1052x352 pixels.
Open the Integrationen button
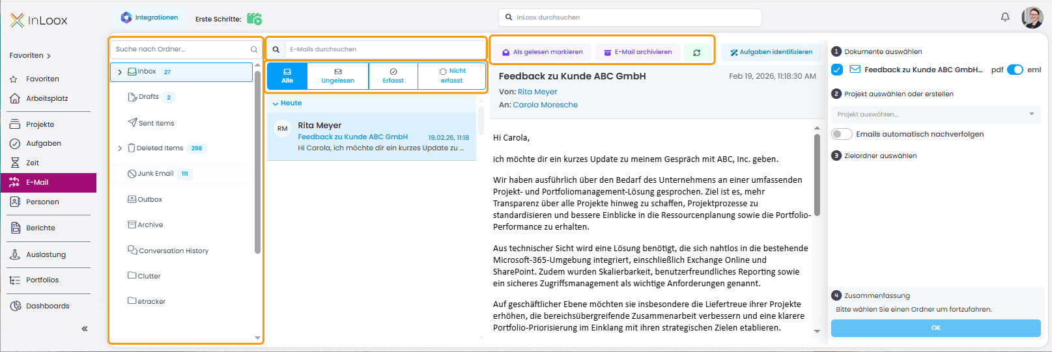pyautogui.click(x=150, y=18)
